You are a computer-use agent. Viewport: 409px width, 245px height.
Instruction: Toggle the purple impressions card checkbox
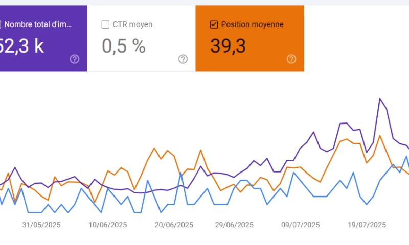tap(1, 24)
